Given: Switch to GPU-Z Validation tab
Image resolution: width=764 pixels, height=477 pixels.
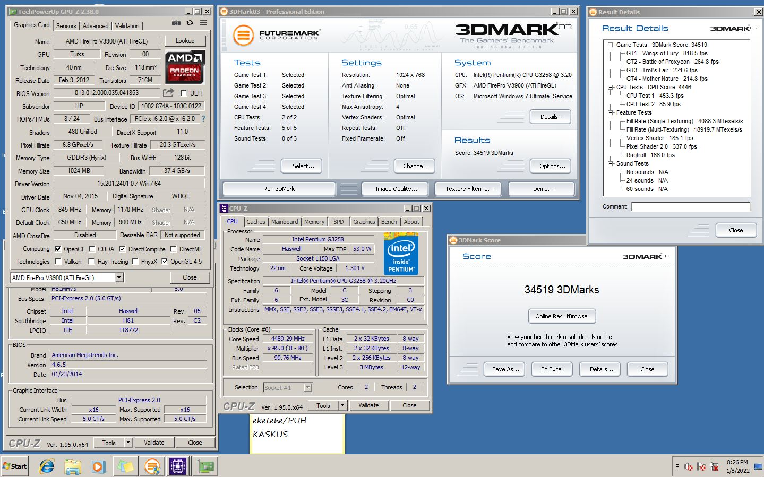Looking at the screenshot, I should 127,25.
